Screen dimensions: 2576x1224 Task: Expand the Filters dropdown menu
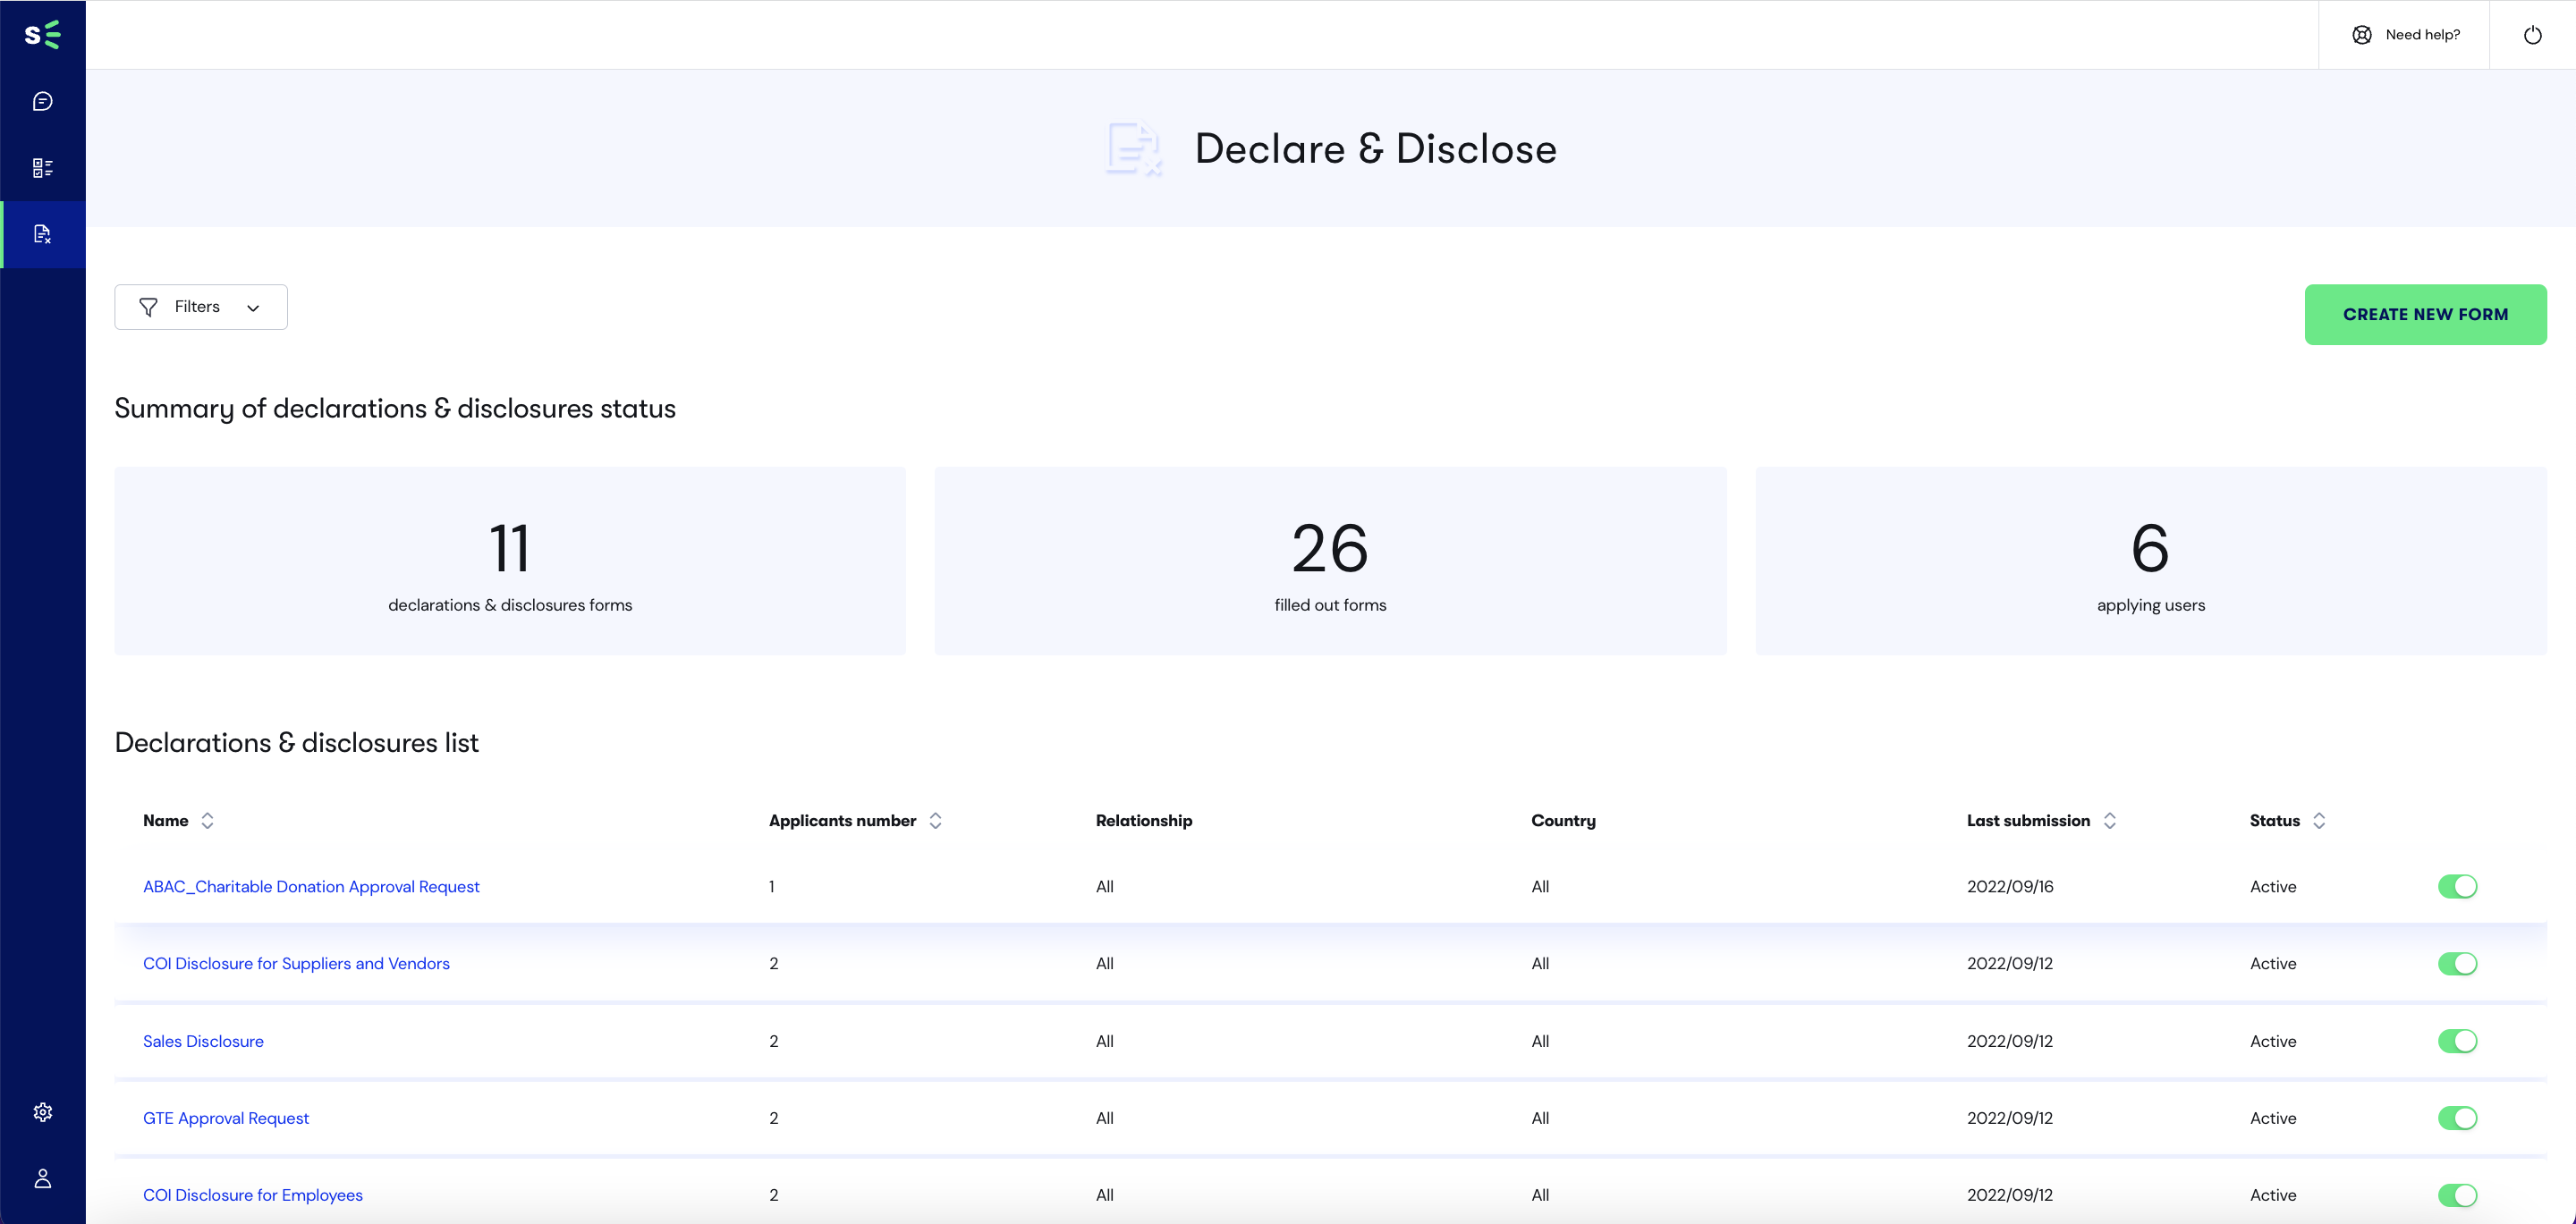pos(200,308)
